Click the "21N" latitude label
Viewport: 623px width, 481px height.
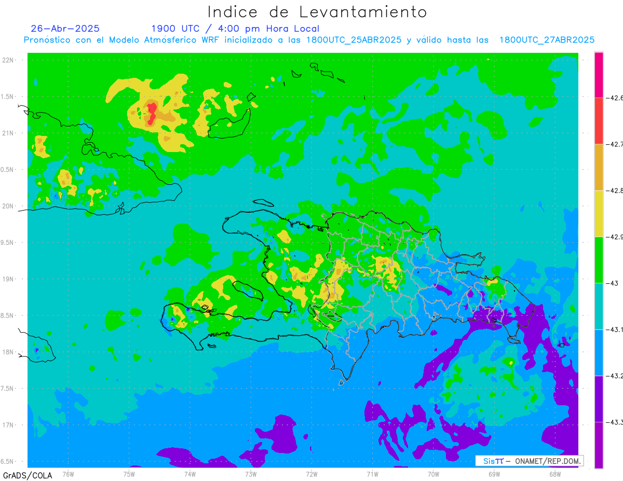point(8,133)
